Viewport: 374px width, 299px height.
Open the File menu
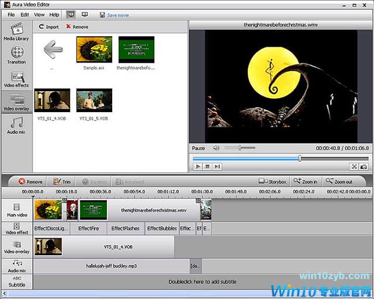pyautogui.click(x=11, y=15)
